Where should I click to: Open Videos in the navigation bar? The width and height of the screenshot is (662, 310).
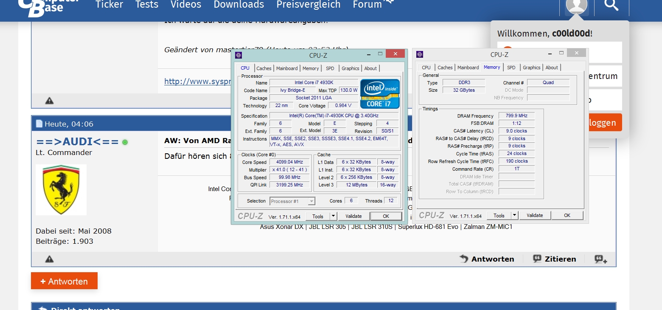pos(186,5)
